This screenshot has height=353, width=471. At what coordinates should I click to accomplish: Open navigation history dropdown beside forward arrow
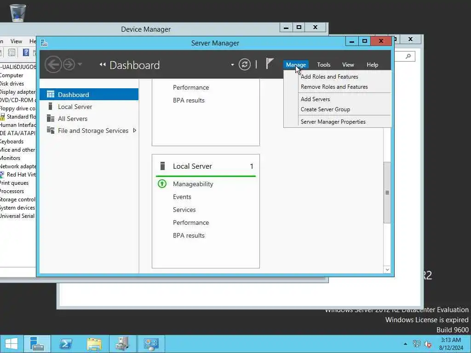pos(80,64)
